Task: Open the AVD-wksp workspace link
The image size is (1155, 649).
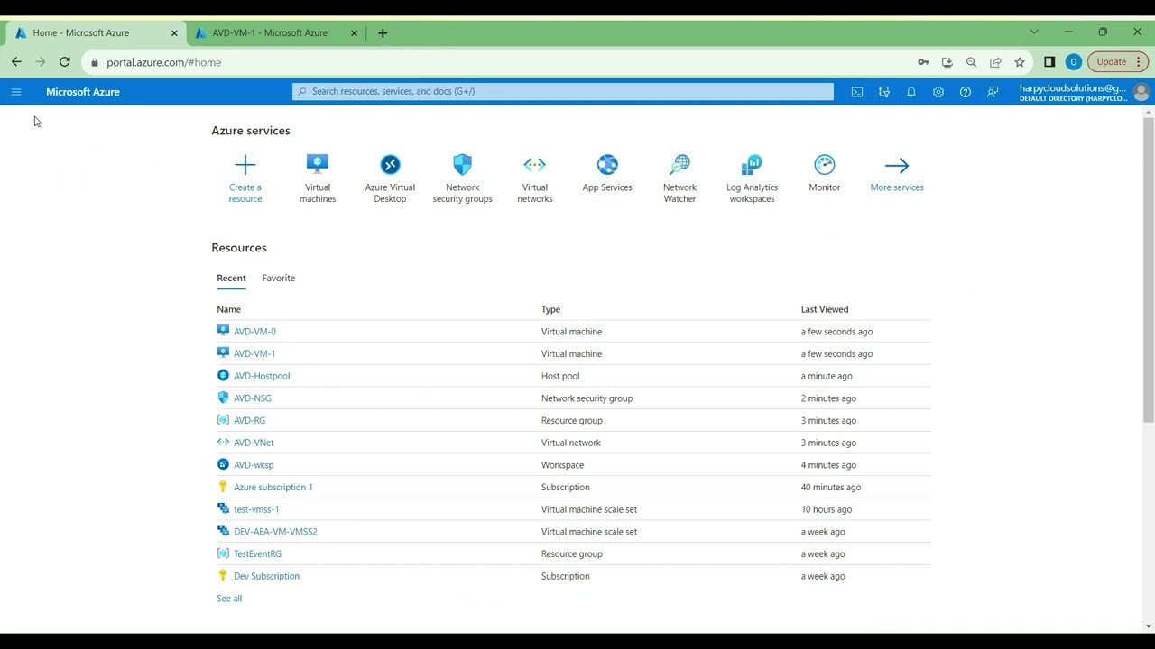Action: pos(254,465)
